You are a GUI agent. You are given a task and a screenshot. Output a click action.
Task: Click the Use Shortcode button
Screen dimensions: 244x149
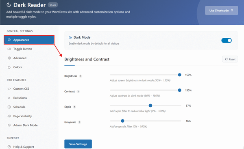(222, 11)
